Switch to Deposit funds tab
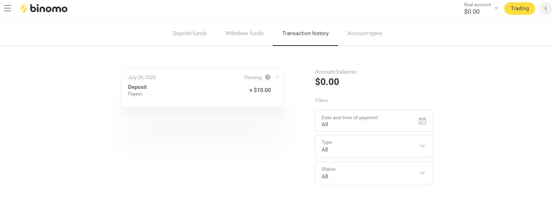 coord(190,33)
